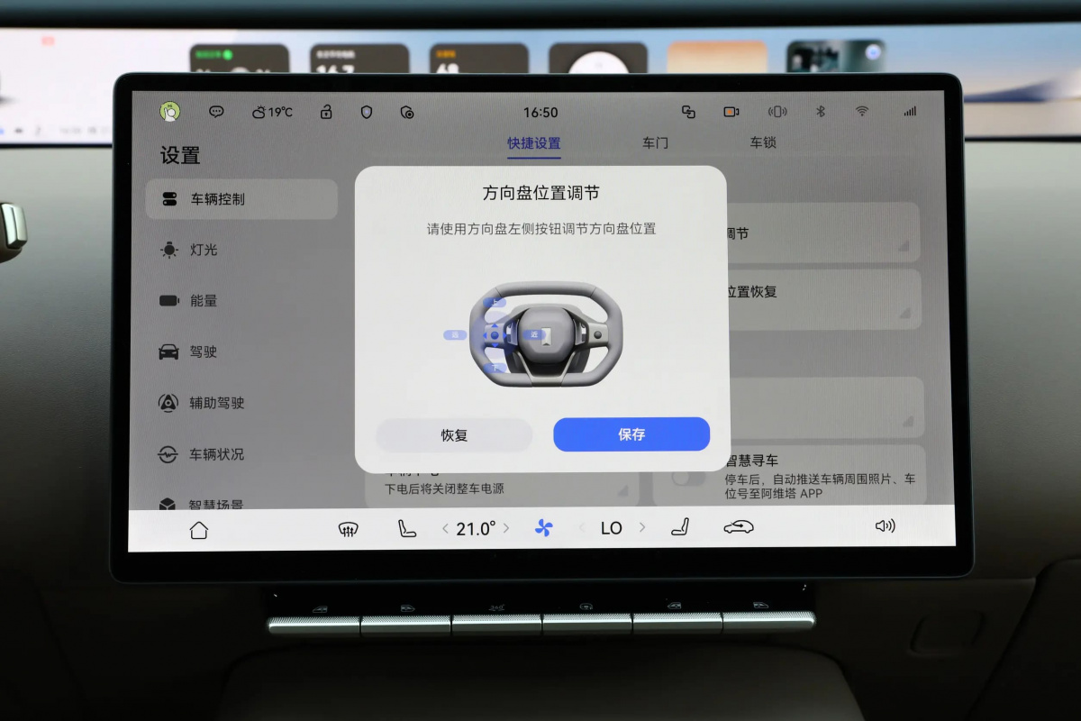The width and height of the screenshot is (1081, 721).
Task: Select 灯光 in settings sidebar
Action: [204, 250]
